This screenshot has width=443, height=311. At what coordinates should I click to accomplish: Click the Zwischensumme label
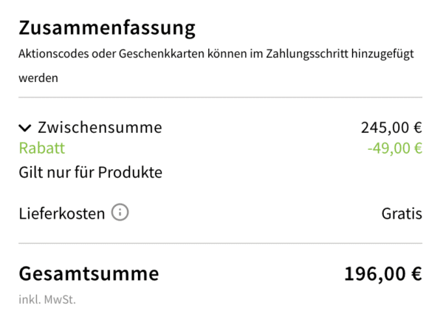(x=100, y=128)
